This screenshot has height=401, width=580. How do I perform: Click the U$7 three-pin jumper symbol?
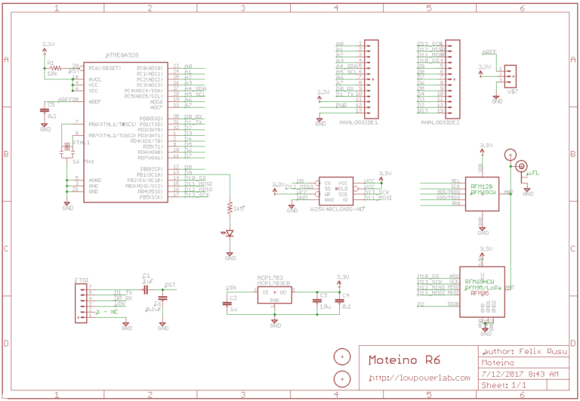click(510, 76)
